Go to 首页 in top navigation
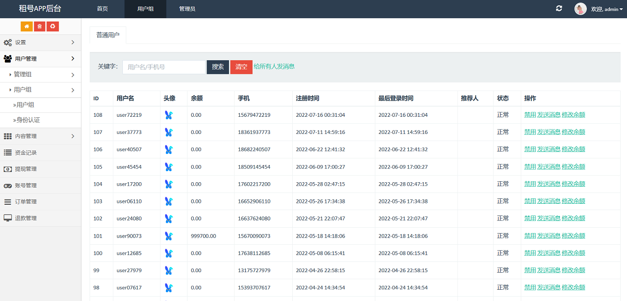Image resolution: width=627 pixels, height=301 pixels. click(102, 9)
